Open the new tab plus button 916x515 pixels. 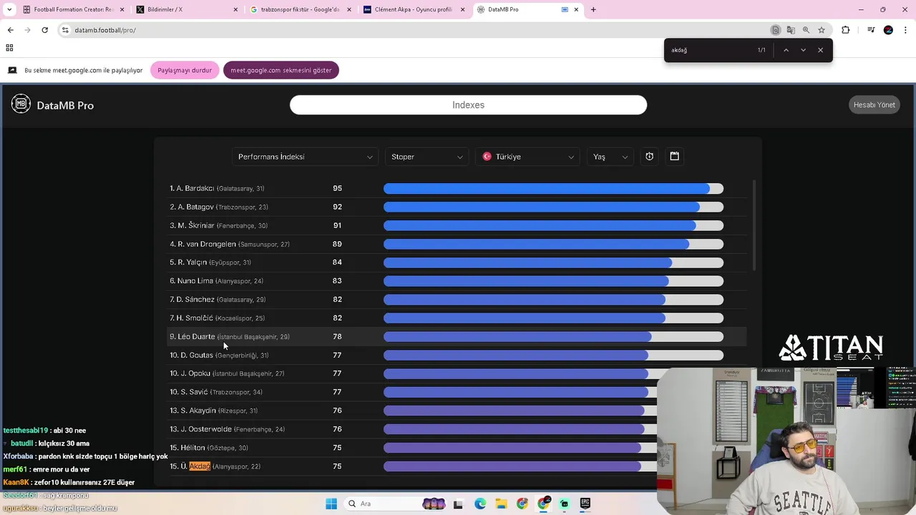point(593,9)
